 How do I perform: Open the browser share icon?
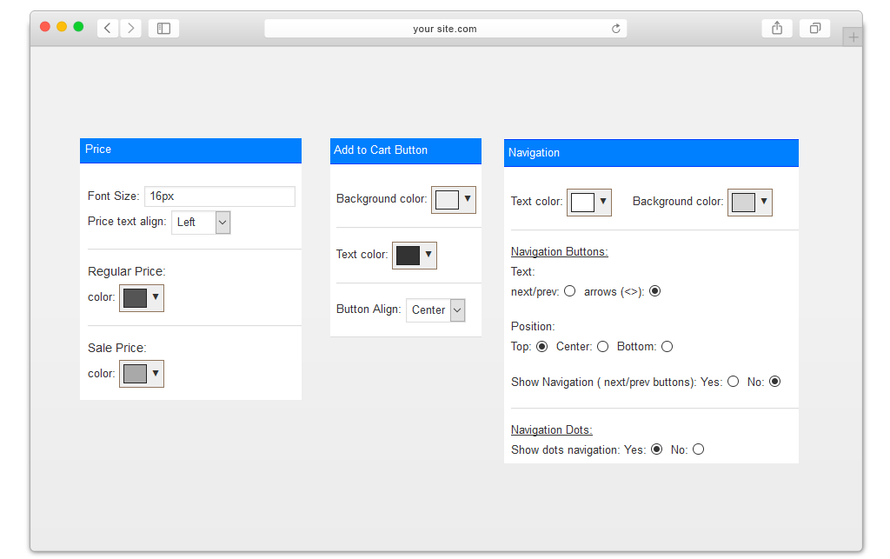click(x=777, y=28)
